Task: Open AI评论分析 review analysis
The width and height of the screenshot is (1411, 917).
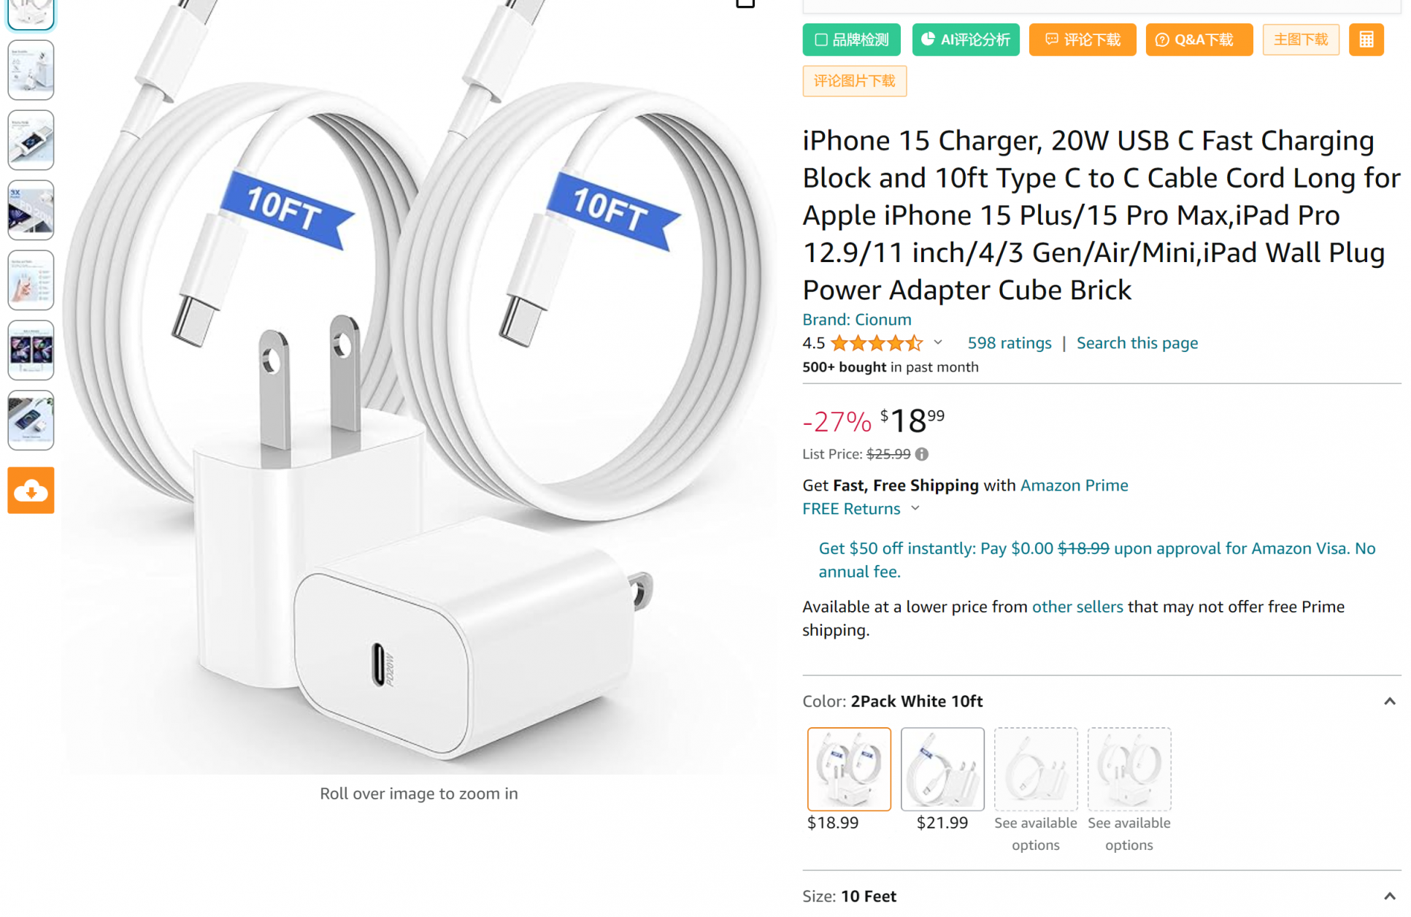Action: [965, 39]
